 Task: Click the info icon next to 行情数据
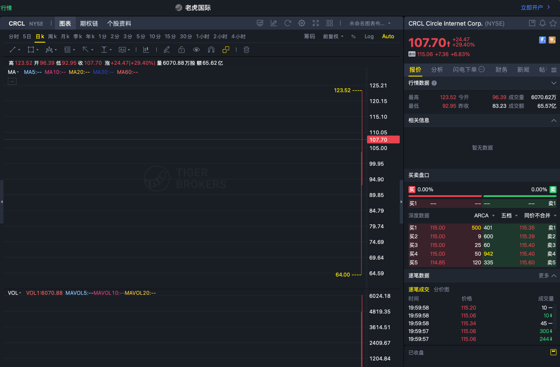coord(434,83)
